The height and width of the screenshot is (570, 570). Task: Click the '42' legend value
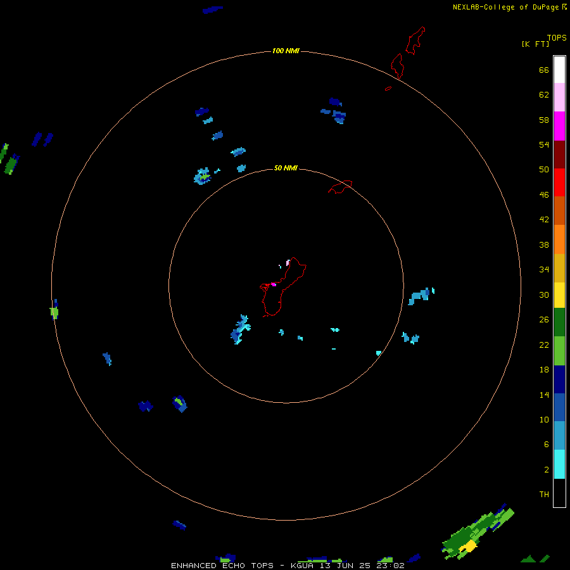pos(544,219)
